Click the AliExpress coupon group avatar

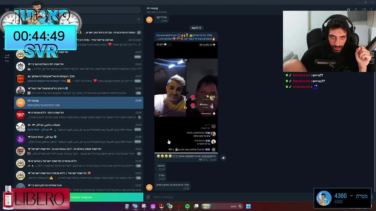tap(20, 79)
